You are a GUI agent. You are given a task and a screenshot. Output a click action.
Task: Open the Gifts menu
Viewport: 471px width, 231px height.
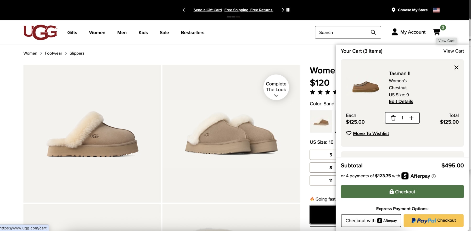[x=72, y=32]
